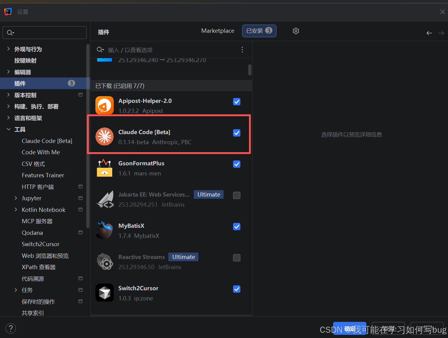Enable the Reactive Streams checkbox
448x338 pixels.
pos(237,258)
